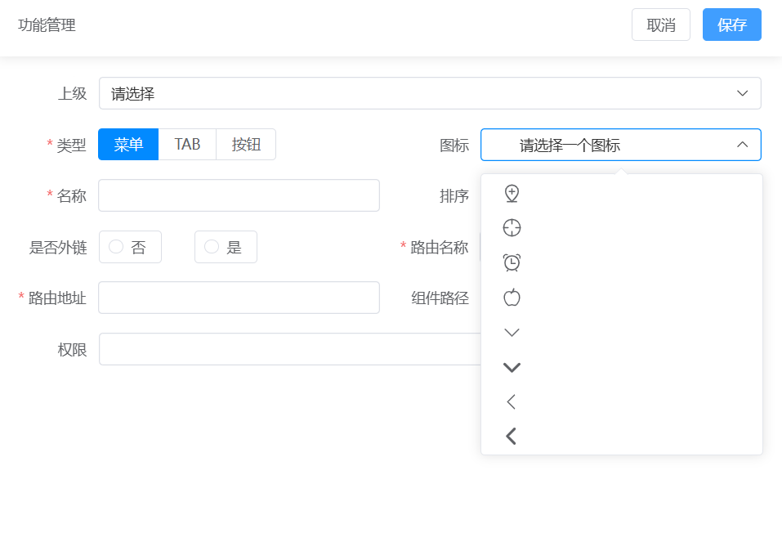Pick the apple icon option

point(512,298)
